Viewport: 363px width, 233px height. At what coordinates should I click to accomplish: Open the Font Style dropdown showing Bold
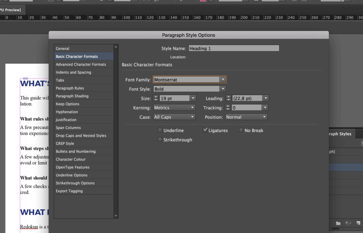click(x=223, y=89)
